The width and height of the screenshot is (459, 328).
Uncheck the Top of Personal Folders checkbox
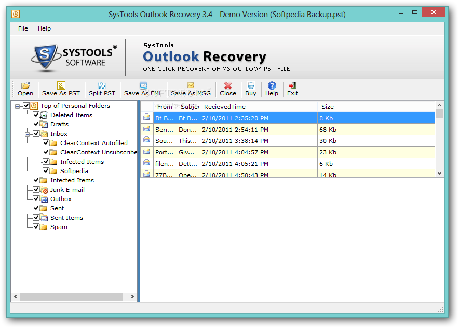(x=26, y=105)
